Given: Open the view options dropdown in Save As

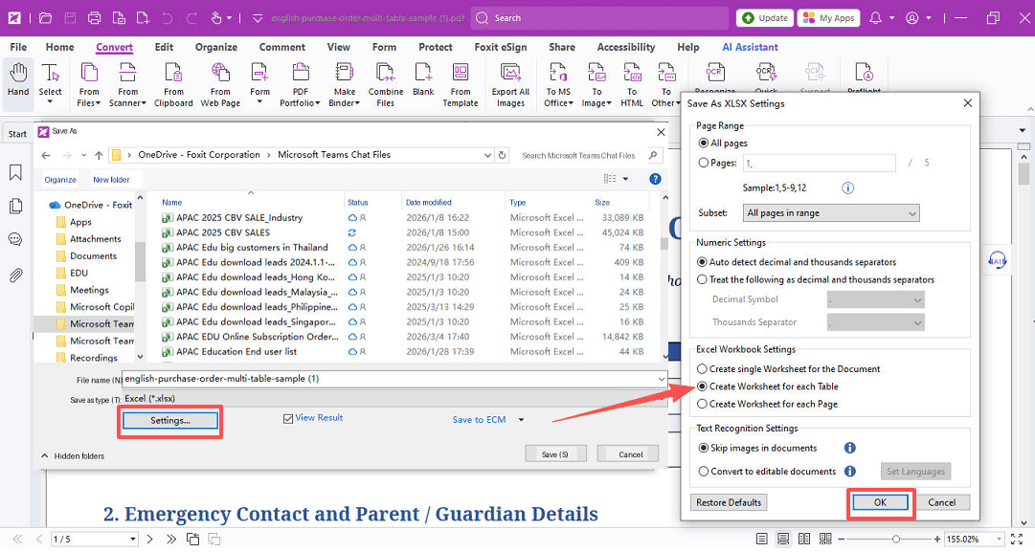Looking at the screenshot, I should pyautogui.click(x=625, y=179).
